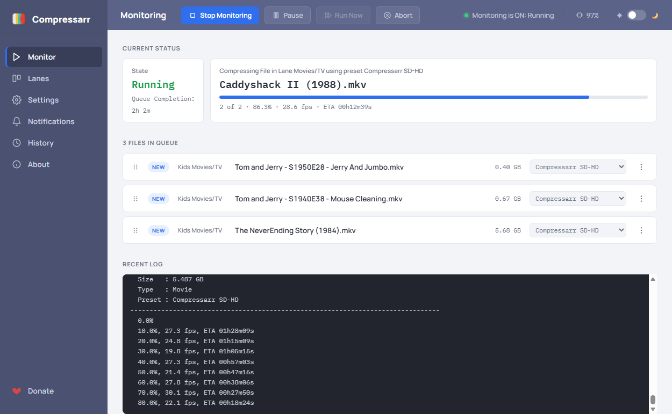The image size is (672, 414).
Task: Click the moon dark-mode icon
Action: (655, 16)
